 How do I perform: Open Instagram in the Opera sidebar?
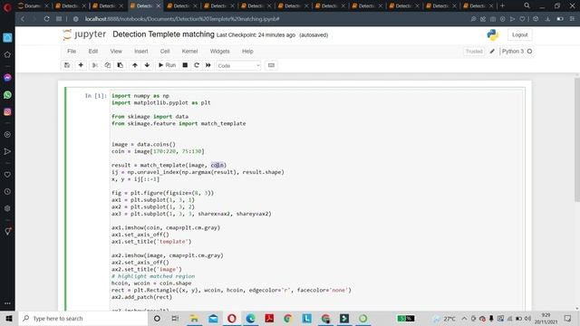pos(7,111)
